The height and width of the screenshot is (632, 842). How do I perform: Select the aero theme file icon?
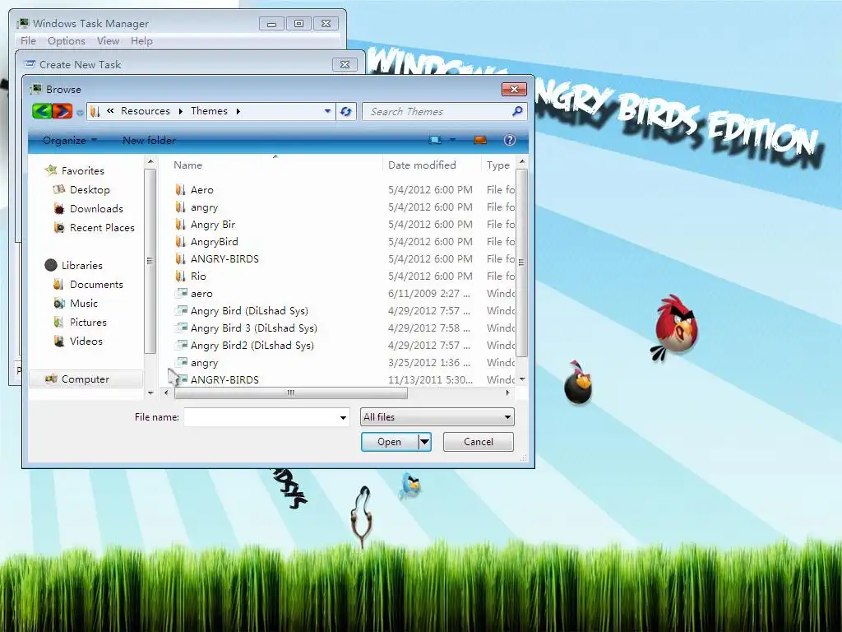[x=182, y=294]
